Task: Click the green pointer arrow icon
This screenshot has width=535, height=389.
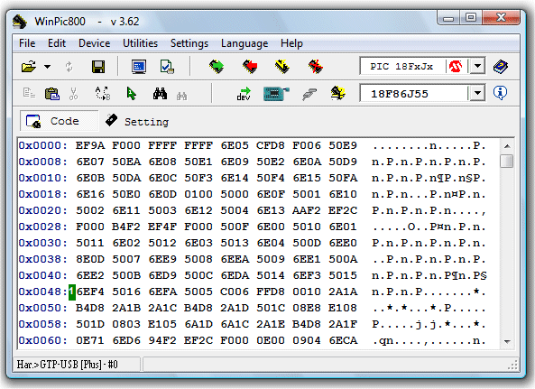Action: pos(131,93)
